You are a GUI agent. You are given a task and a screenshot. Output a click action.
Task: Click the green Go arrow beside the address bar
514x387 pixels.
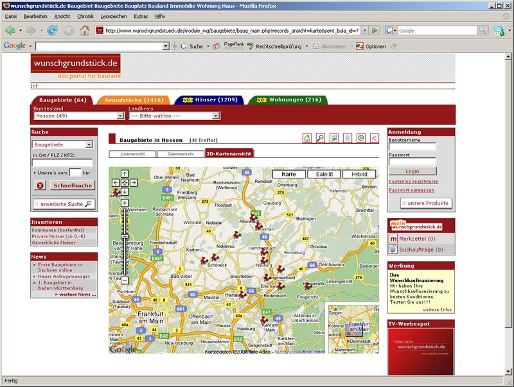375,30
